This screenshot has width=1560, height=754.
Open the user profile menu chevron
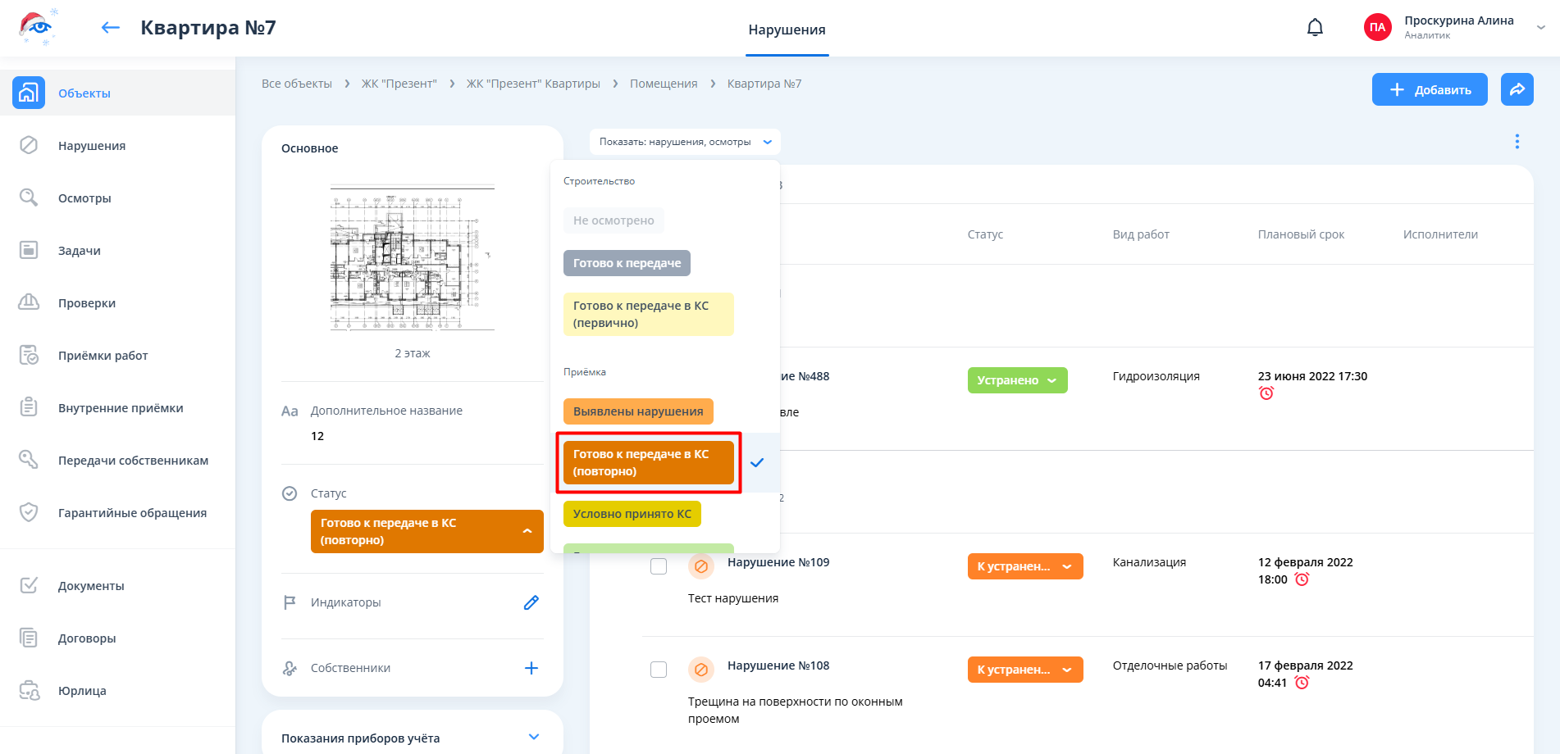(1540, 27)
